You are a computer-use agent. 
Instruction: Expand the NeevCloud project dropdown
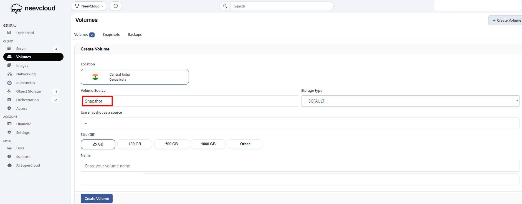coord(89,6)
